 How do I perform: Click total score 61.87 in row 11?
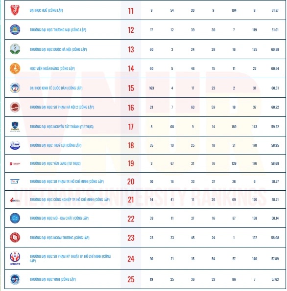point(275,10)
